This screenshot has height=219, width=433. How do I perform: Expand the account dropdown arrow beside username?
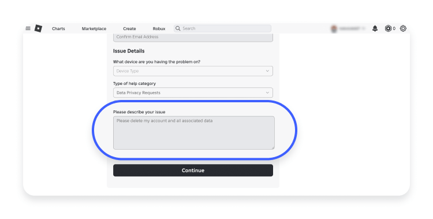363,28
